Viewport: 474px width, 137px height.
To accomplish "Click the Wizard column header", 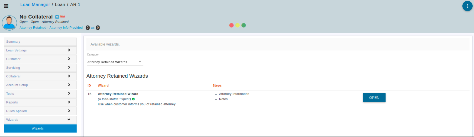I will pos(103,85).
